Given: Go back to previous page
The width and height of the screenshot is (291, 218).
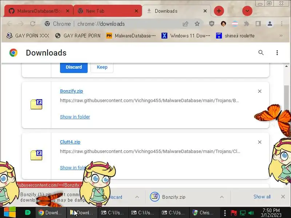Looking at the screenshot, I should pos(10,24).
